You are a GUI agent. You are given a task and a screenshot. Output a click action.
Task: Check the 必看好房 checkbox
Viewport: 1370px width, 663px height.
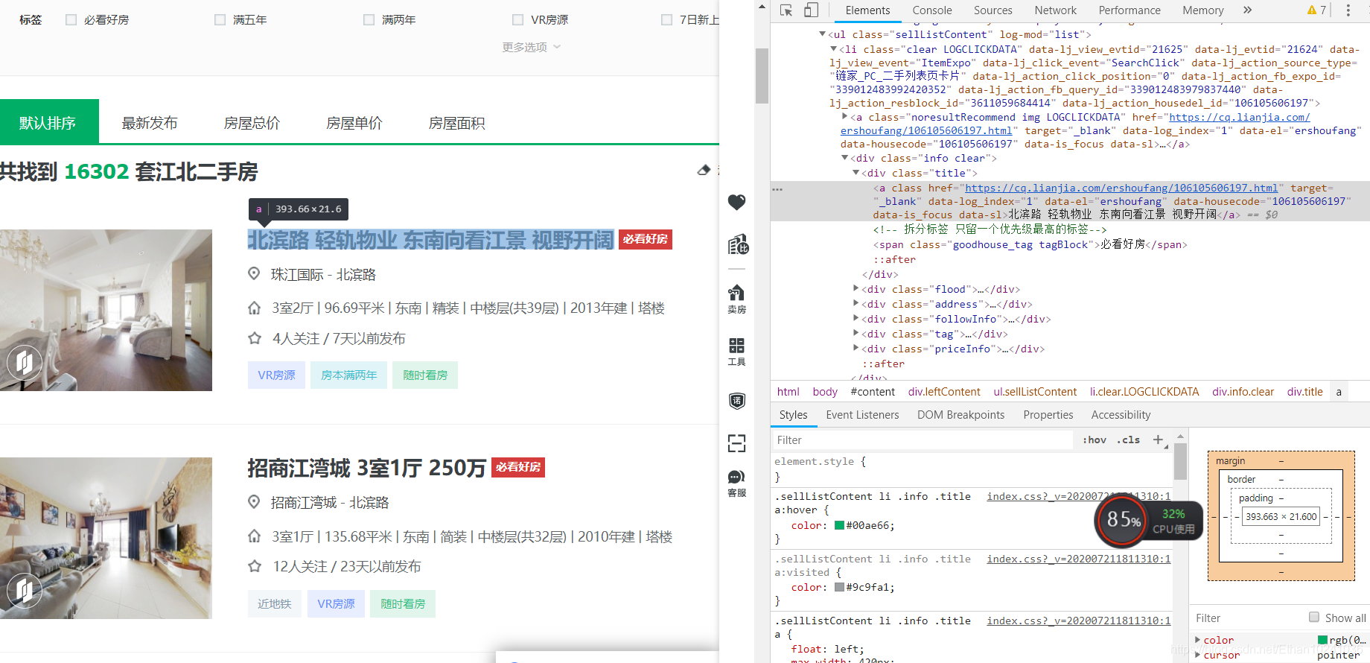pyautogui.click(x=71, y=20)
